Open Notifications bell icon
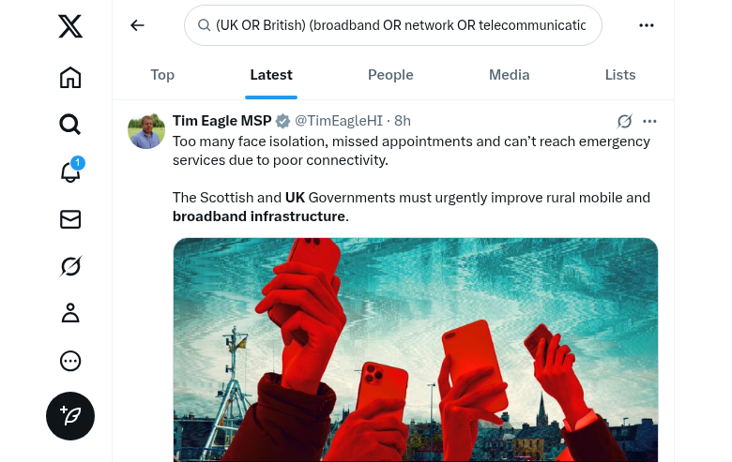Viewport: 732px width, 462px height. [x=70, y=171]
